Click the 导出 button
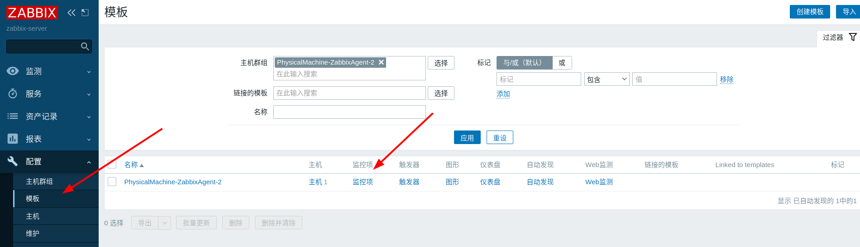This screenshot has width=860, height=247. coord(145,223)
